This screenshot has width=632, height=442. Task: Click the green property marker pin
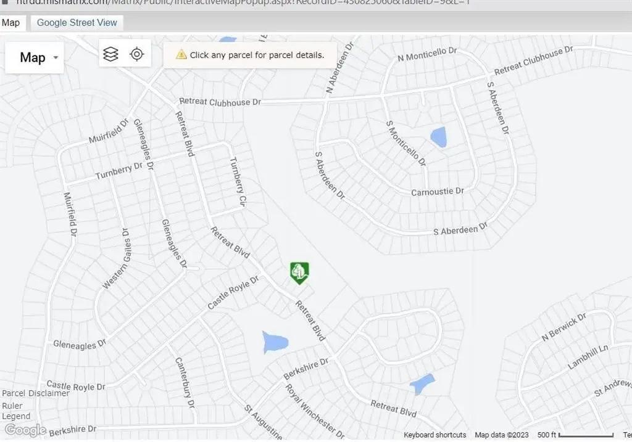pos(299,272)
